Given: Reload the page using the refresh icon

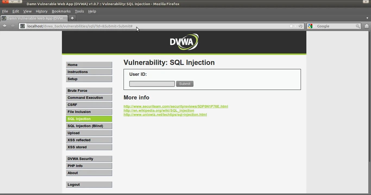Looking at the screenshot, I should [300, 26].
